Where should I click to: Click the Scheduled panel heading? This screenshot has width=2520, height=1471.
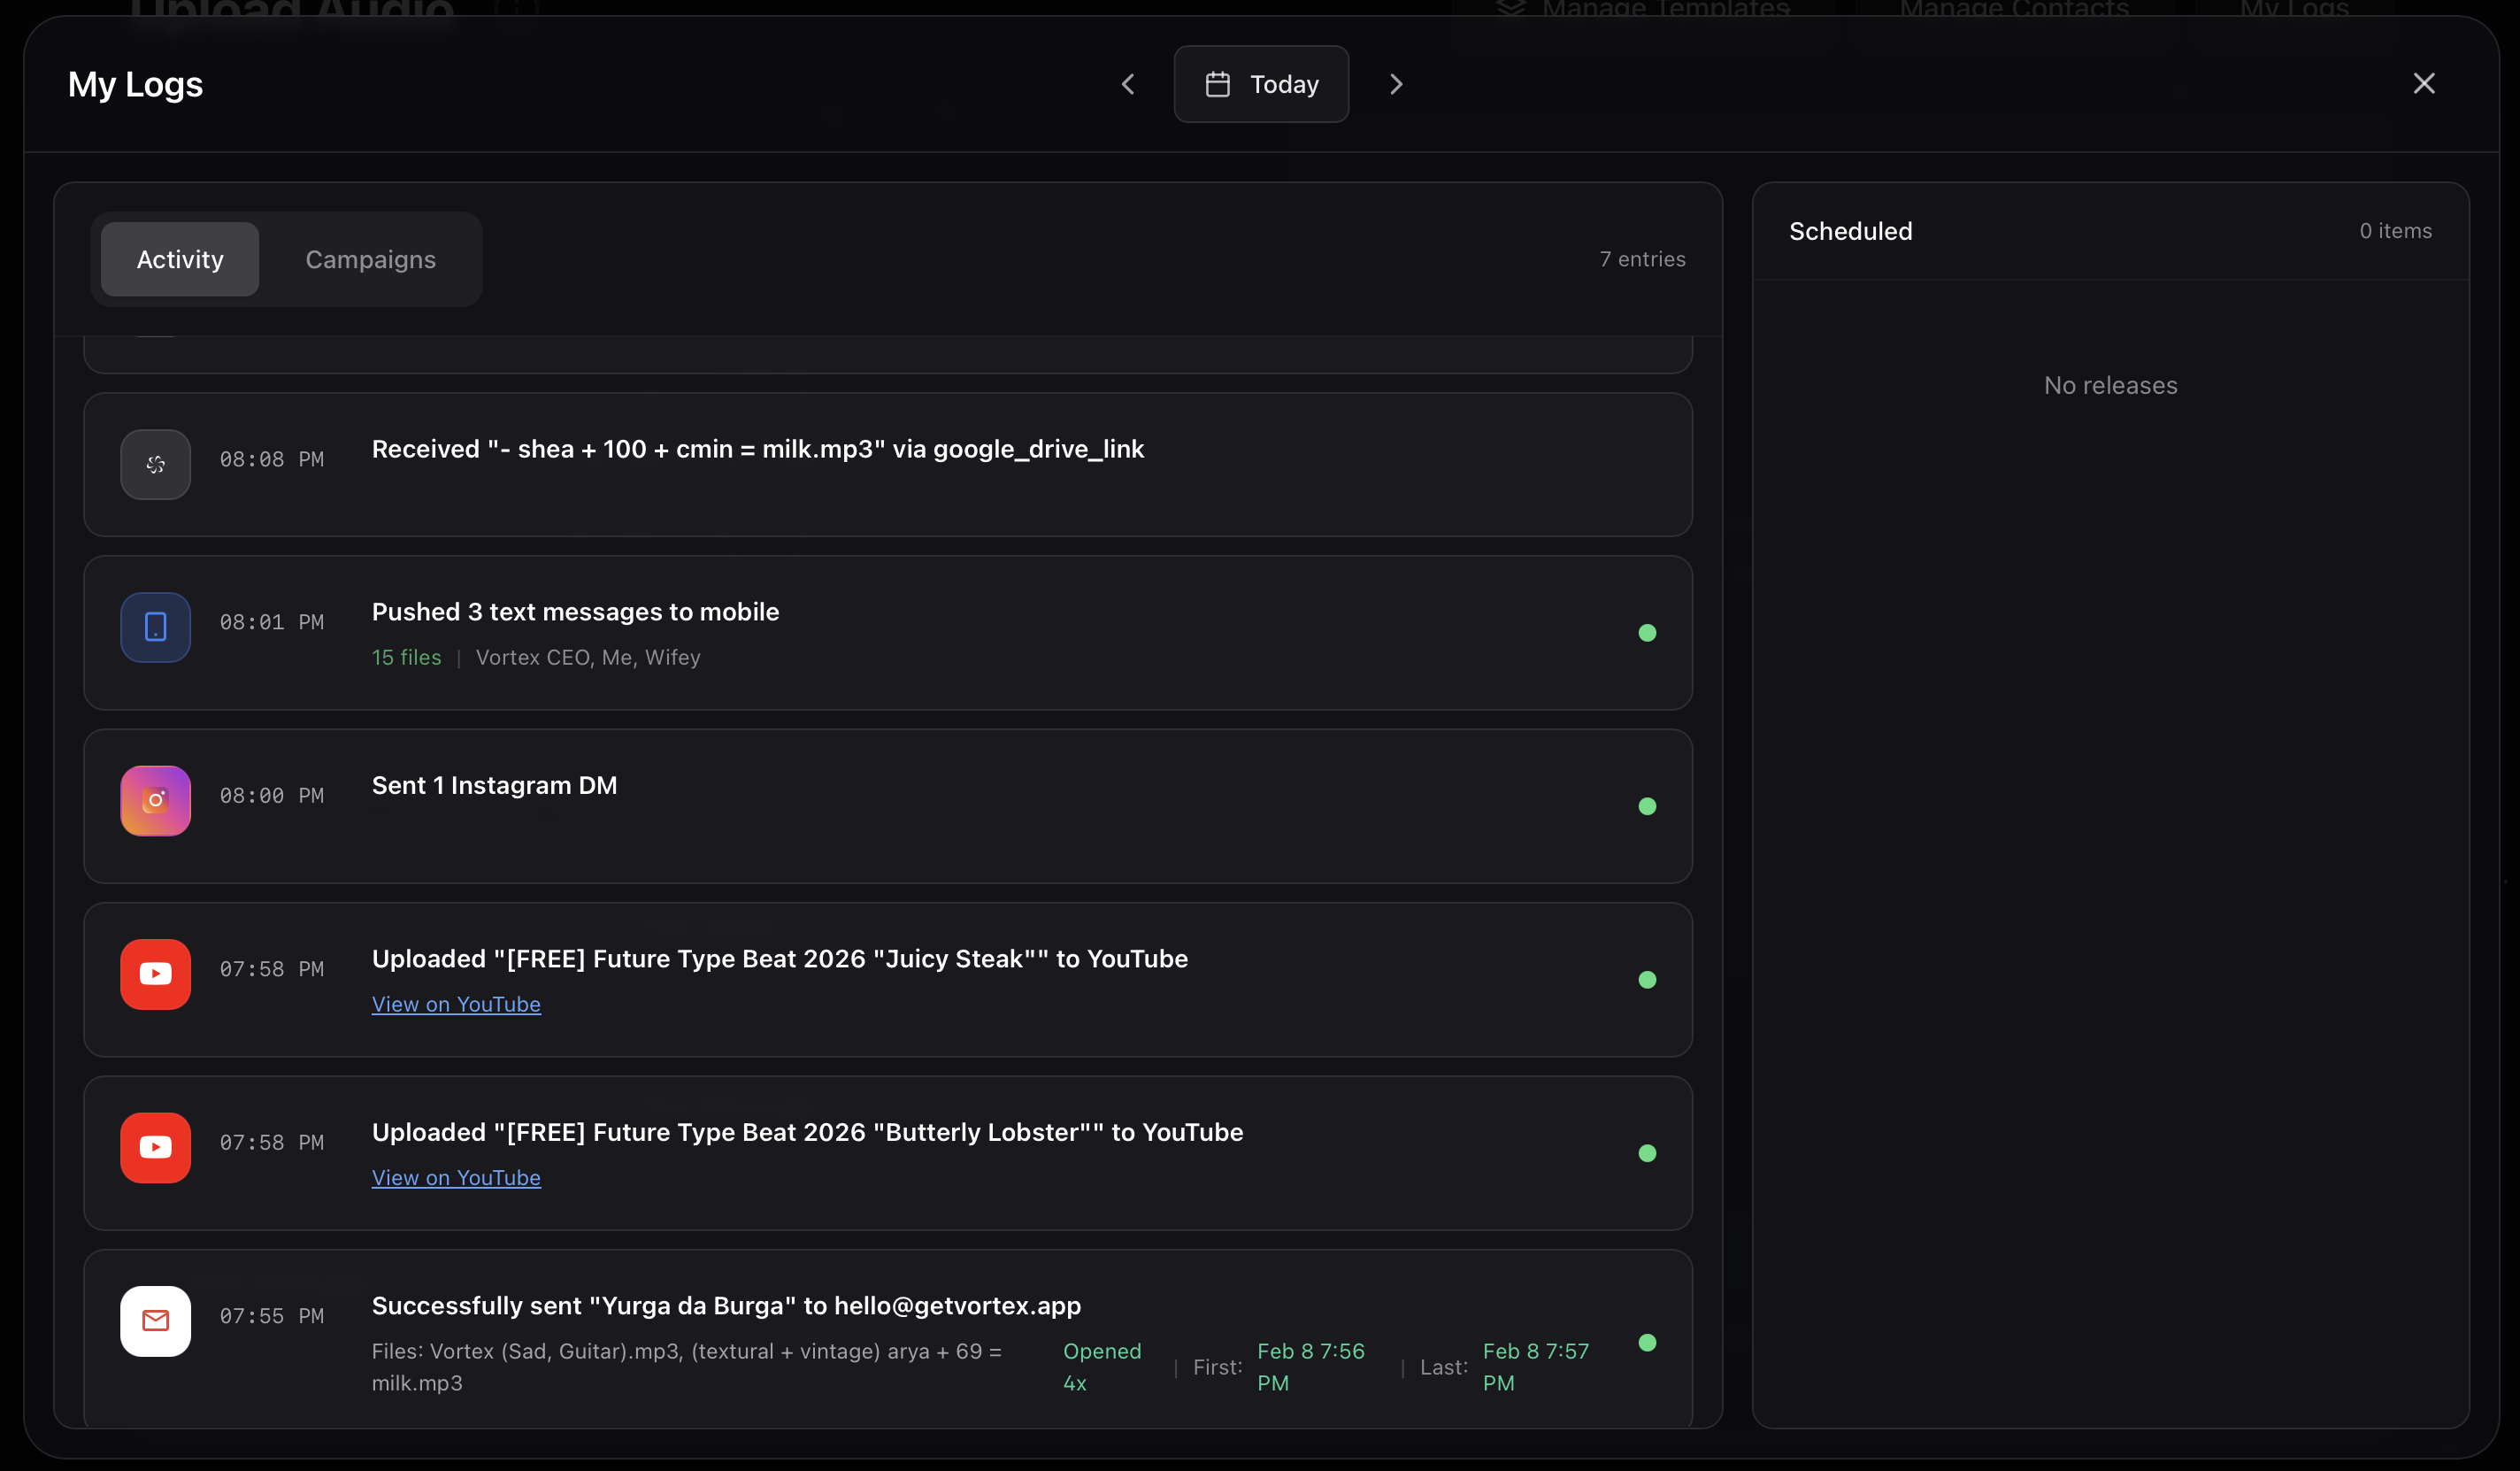click(x=1850, y=231)
